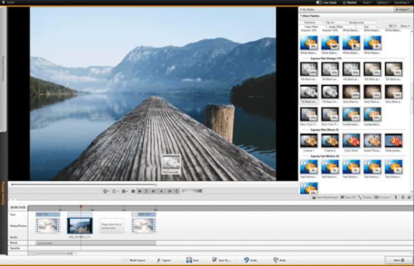414x266 pixels.
Task: Switch palette to thumbnail grid view
Action: click(391, 26)
